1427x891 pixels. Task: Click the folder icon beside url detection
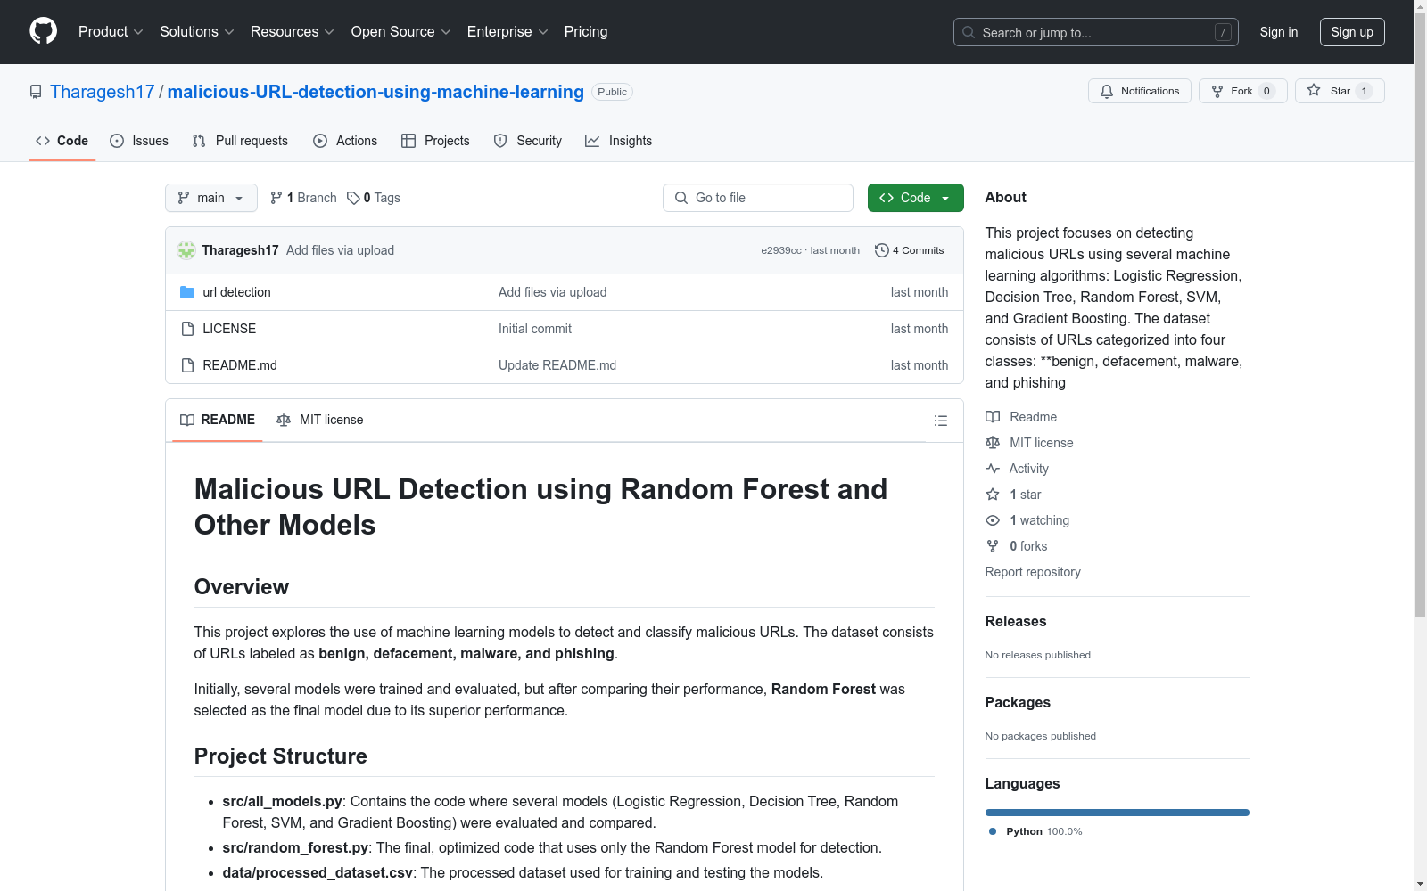point(187,292)
